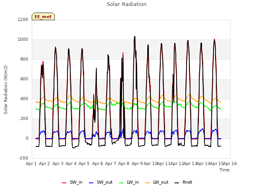Image resolution: width=254 pixels, height=190 pixels.
Task: Click the 0 y-axis tick label
Action: coord(27,138)
